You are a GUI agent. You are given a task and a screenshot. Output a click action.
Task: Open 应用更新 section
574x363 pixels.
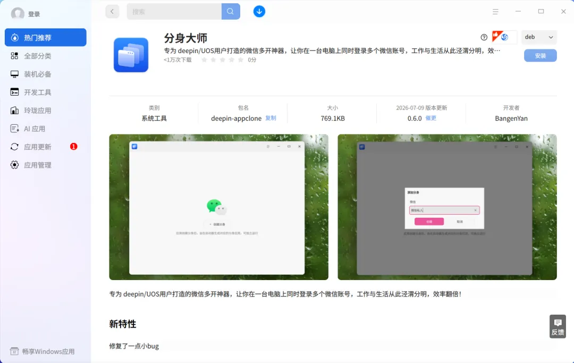[x=45, y=147]
